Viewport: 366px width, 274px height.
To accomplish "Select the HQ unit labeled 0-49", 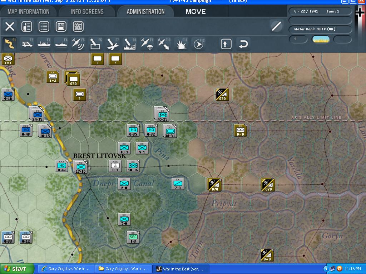I will [x=61, y=166].
